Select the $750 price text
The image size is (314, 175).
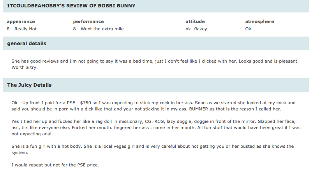[85, 103]
